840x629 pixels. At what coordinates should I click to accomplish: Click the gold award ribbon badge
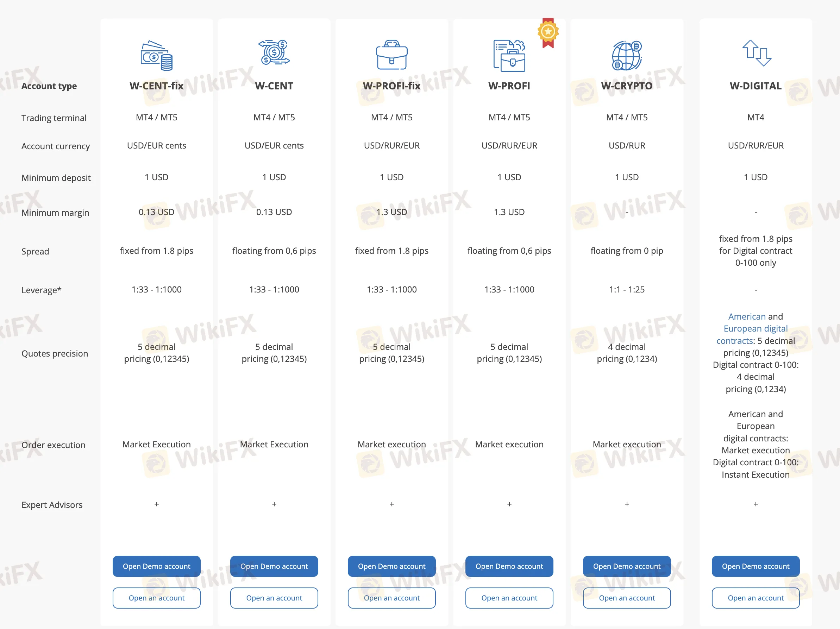[547, 33]
